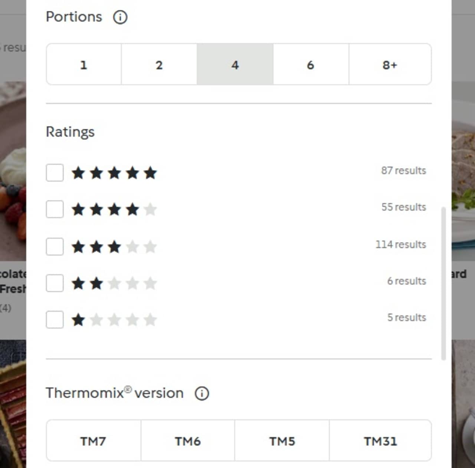Click the filter panel vertical scrollbar

443,284
